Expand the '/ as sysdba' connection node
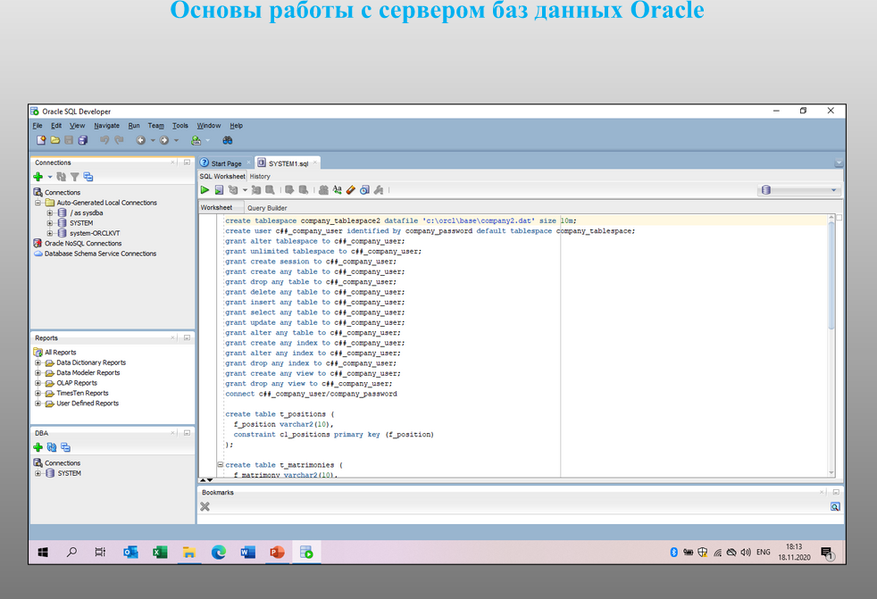 [x=50, y=212]
